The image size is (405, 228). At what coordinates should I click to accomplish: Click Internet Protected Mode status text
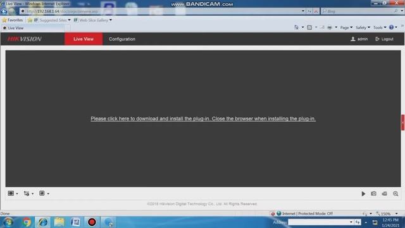coord(308,213)
